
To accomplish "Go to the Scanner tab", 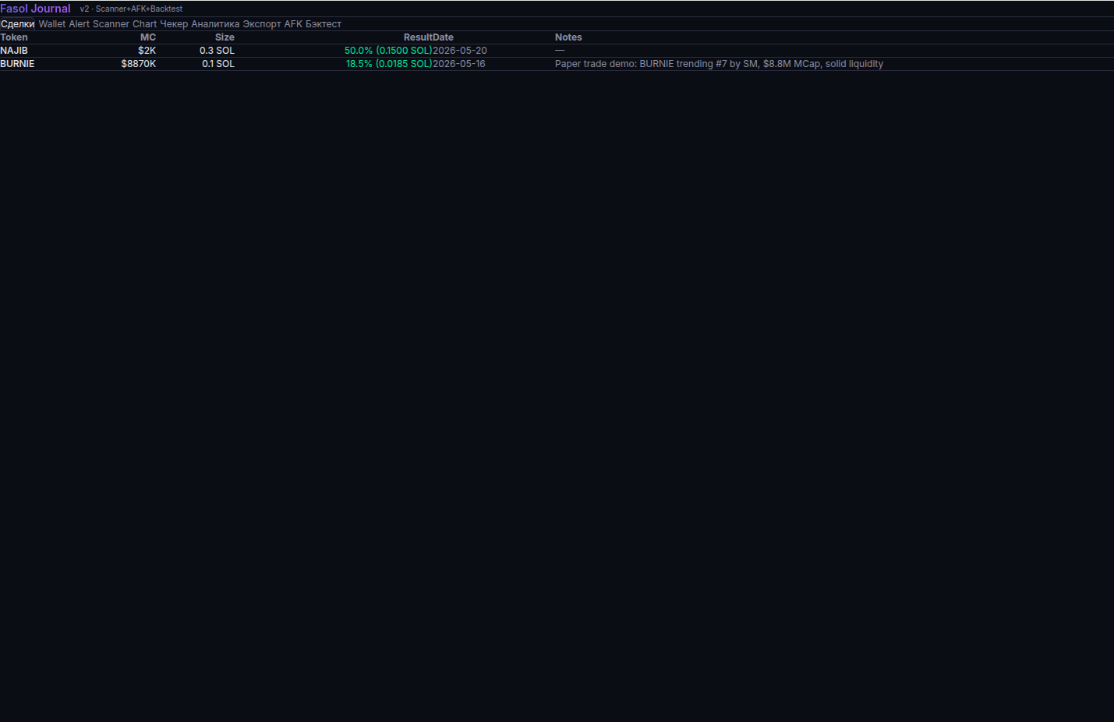I will pos(111,24).
